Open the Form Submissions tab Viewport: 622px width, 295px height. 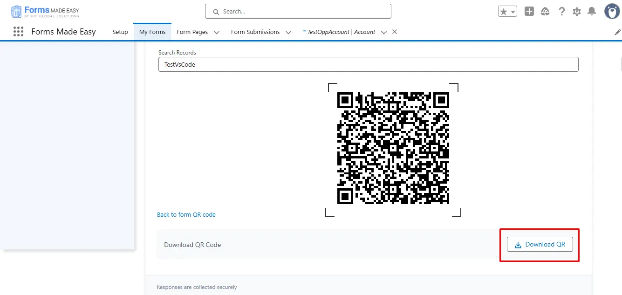pos(255,32)
